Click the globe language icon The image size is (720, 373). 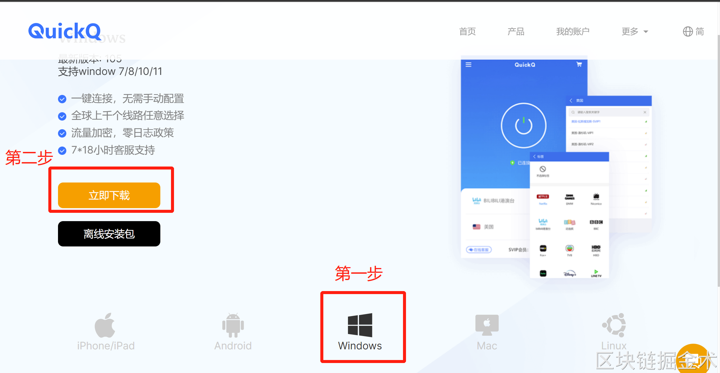(688, 32)
